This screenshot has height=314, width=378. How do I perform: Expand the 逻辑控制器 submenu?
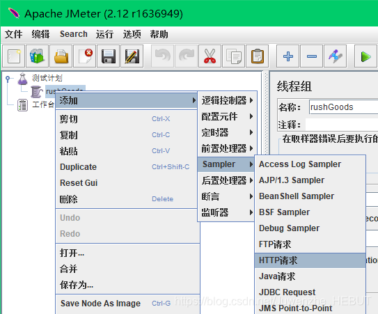(227, 100)
